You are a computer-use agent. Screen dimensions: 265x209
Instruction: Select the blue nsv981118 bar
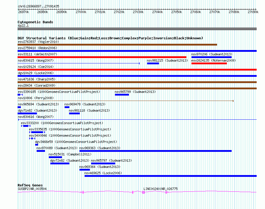click(x=74, y=113)
